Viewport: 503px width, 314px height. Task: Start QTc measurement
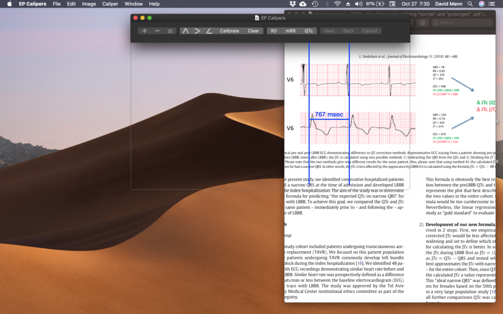(308, 31)
